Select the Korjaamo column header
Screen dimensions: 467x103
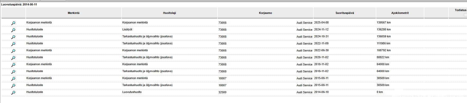tap(265, 13)
